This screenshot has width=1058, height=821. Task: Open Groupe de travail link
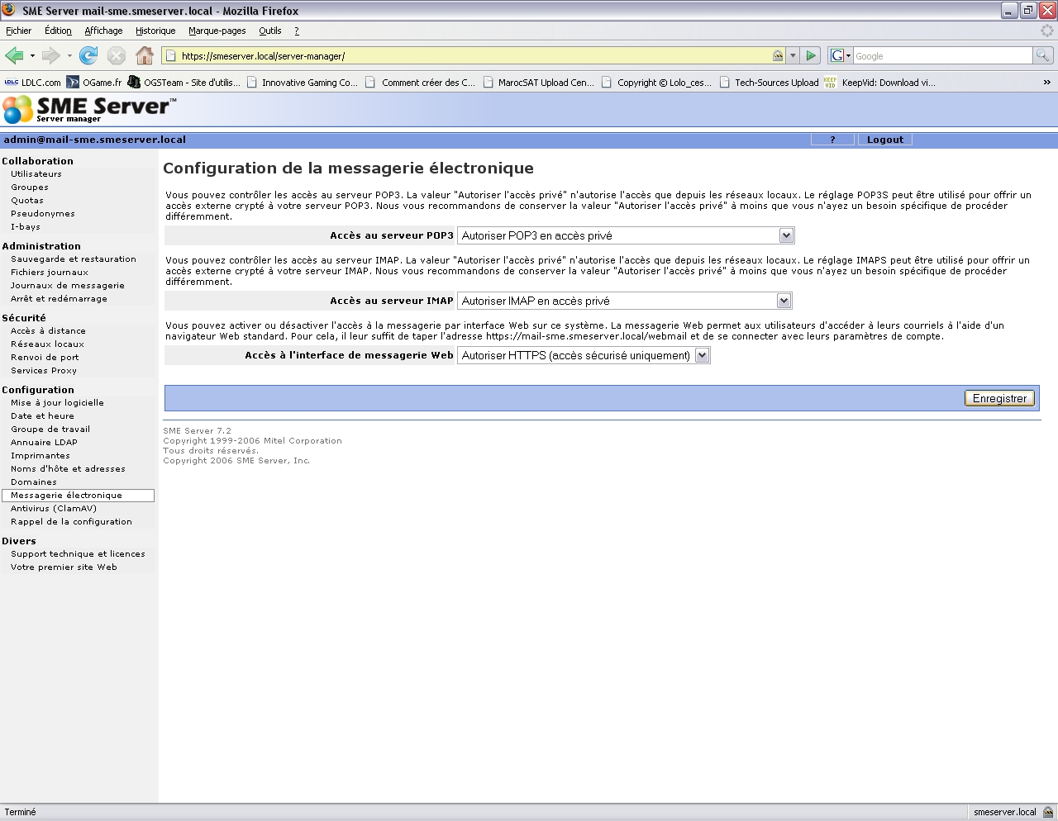click(50, 429)
